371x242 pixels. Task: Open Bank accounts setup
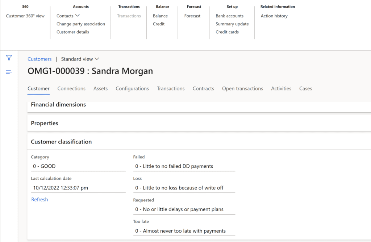pos(229,16)
